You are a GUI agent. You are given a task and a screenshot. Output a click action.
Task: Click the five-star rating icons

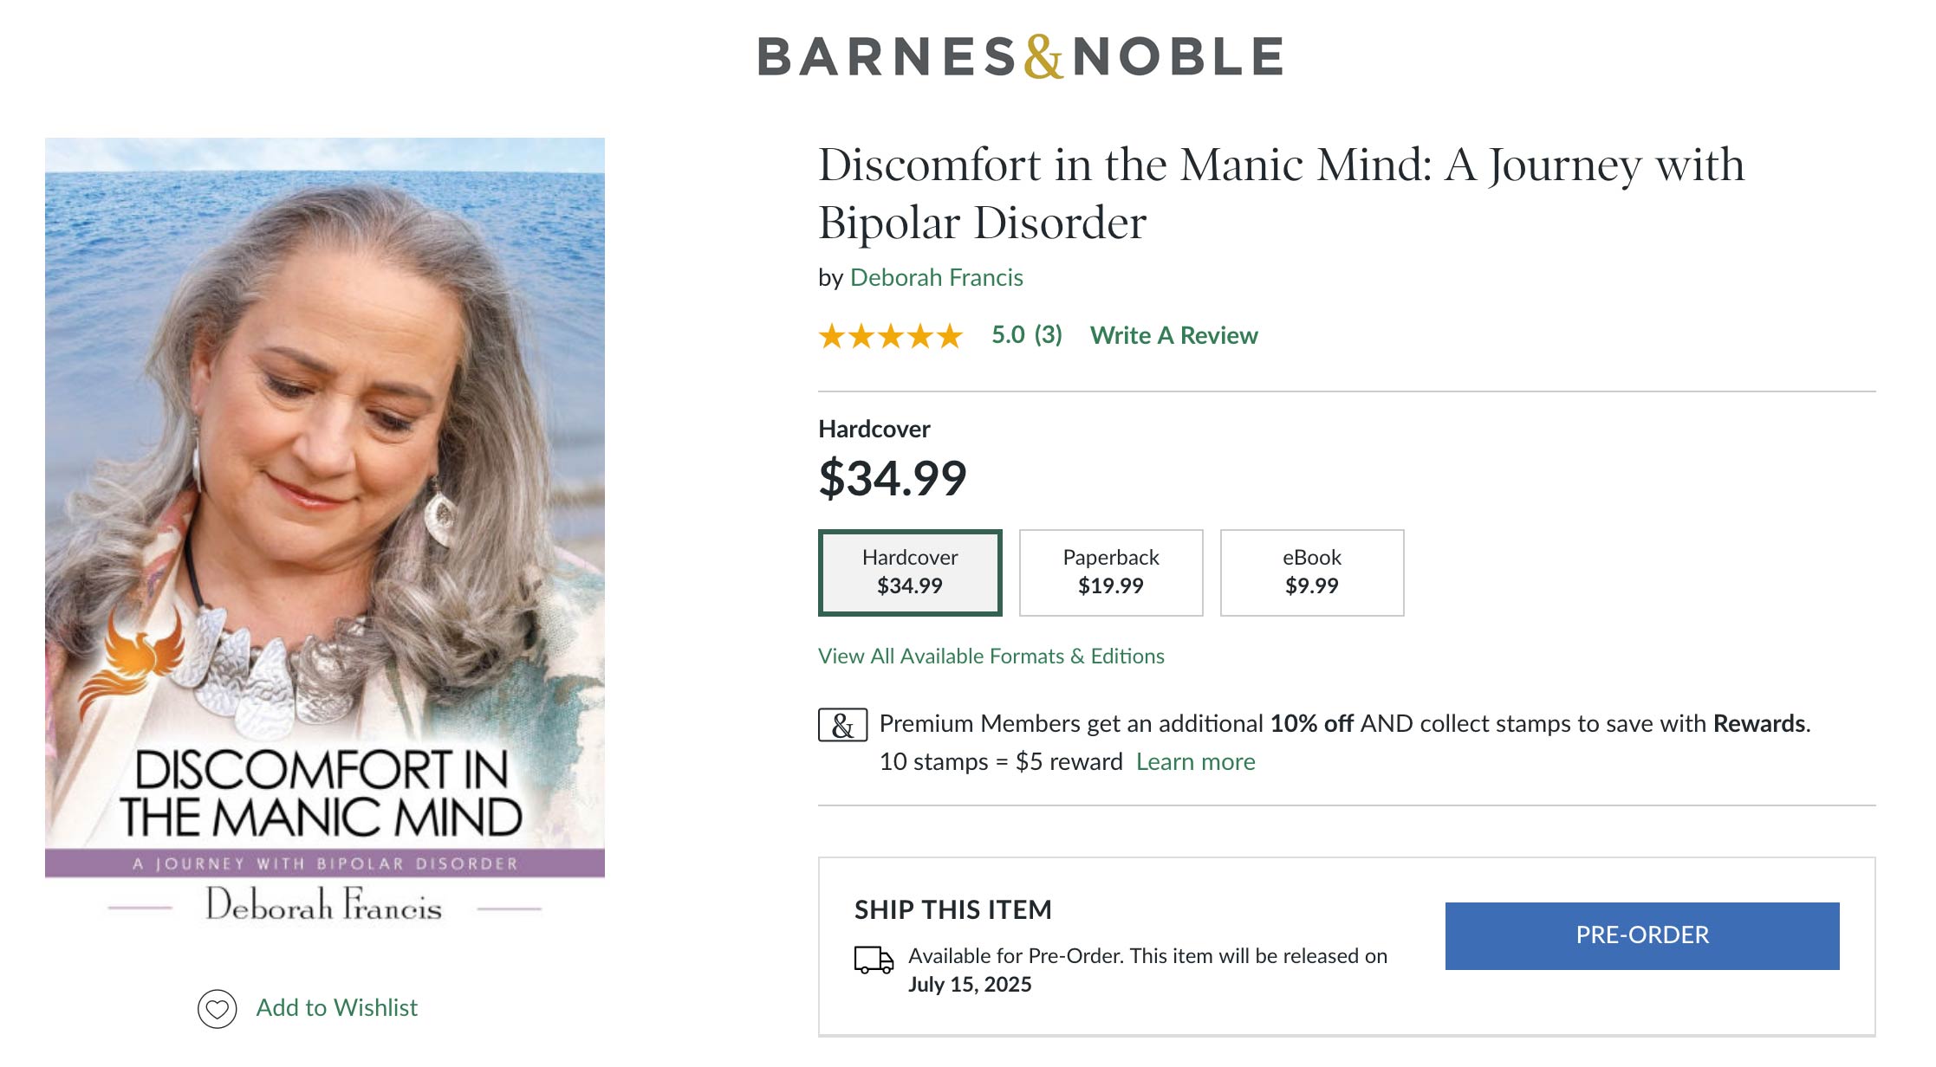(891, 336)
